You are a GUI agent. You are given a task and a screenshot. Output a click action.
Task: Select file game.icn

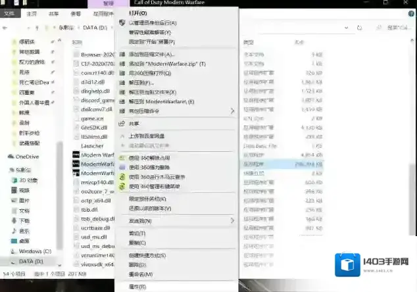pos(92,118)
